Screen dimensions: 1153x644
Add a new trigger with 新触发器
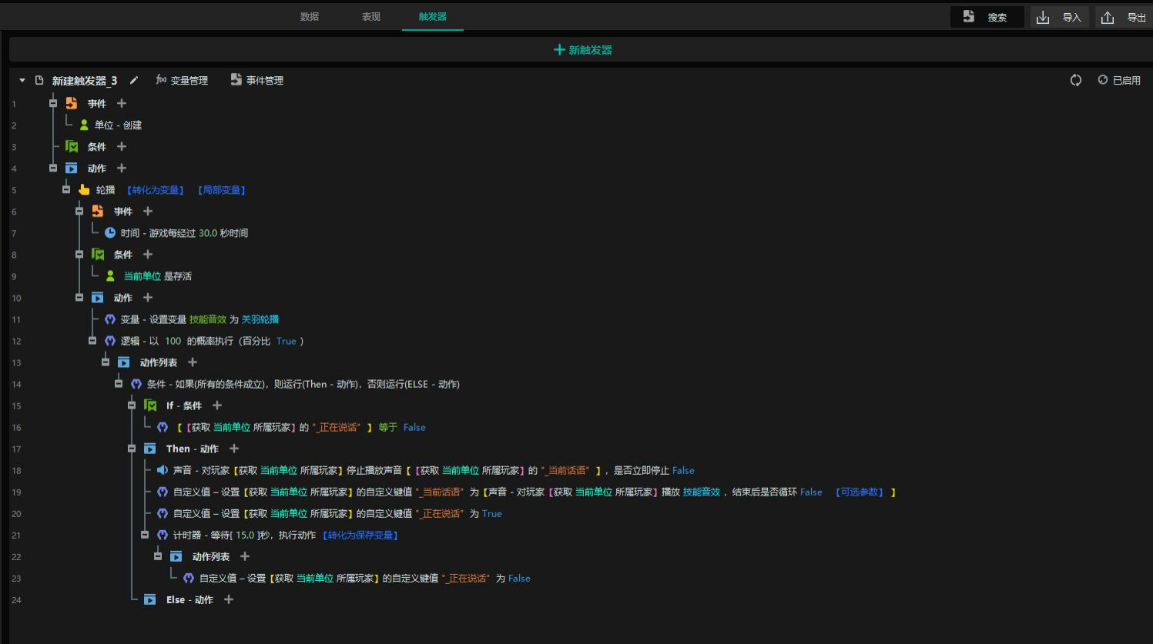[x=582, y=50]
